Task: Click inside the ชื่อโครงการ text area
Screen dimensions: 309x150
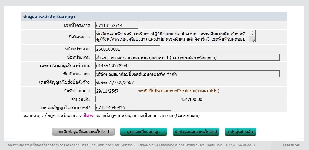Action: pyautogui.click(x=172, y=36)
